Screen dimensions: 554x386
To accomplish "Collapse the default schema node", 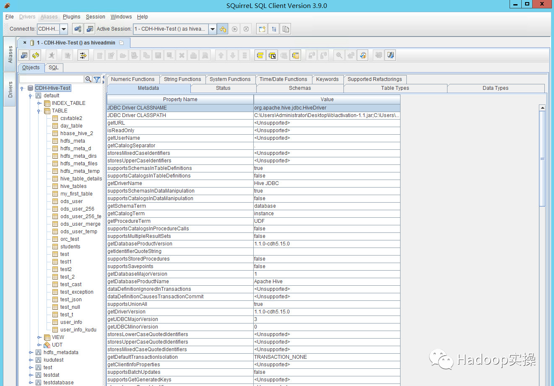I will pyautogui.click(x=30, y=96).
